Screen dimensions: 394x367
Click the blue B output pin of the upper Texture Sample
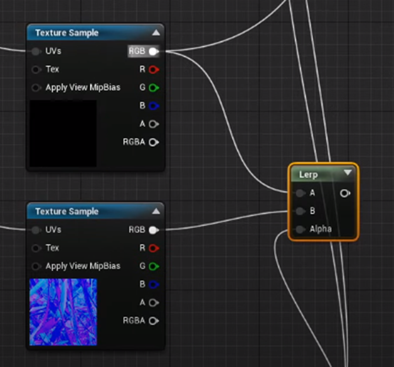click(154, 106)
